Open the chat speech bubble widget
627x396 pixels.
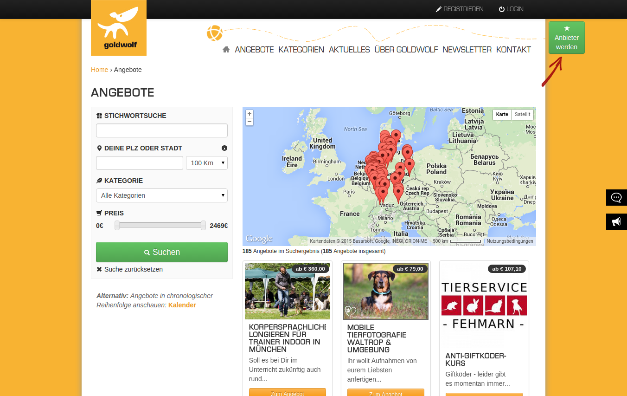tap(616, 197)
